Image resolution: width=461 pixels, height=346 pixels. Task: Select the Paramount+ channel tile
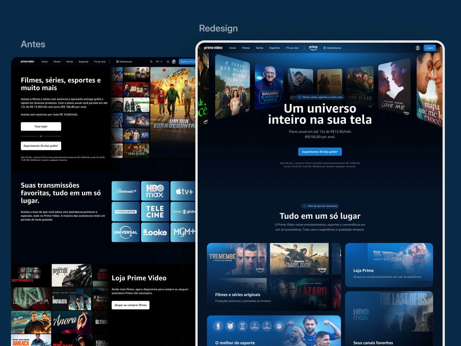tap(126, 191)
